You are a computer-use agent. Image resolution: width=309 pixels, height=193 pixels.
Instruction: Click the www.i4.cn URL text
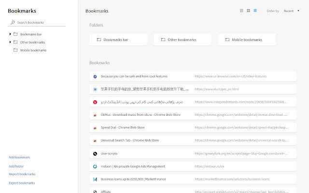tap(217, 89)
